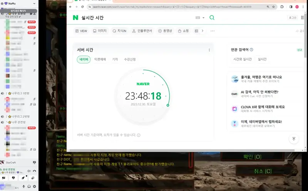Open Chrome three-dot menu
Screen dimensions: 308x191
[303, 7]
